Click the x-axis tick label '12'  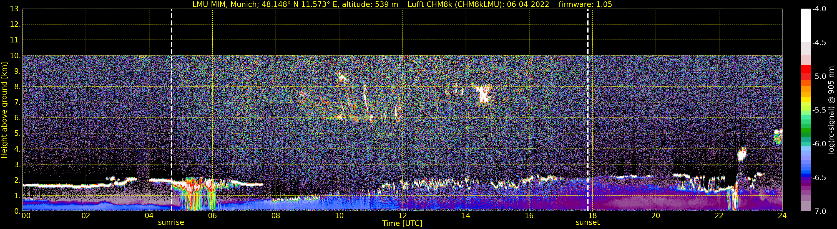click(x=403, y=216)
